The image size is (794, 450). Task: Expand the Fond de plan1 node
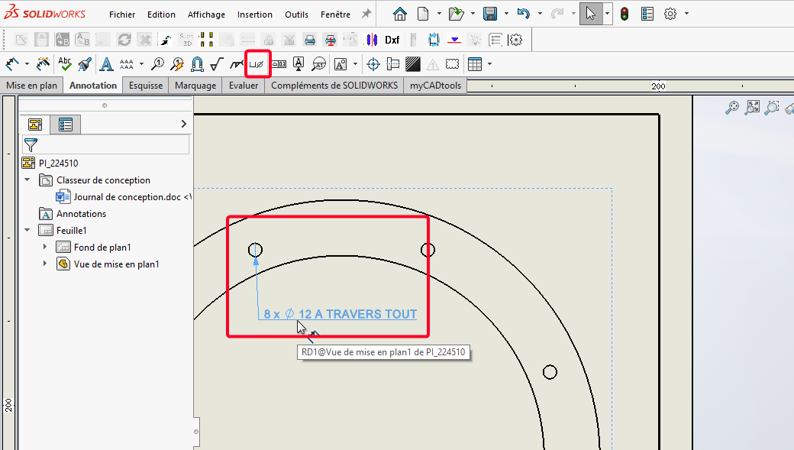[x=45, y=247]
